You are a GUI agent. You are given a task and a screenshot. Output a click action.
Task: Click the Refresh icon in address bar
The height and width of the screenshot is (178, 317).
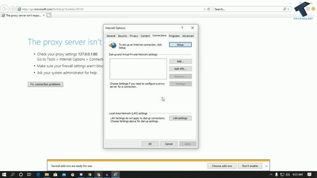click(x=209, y=9)
